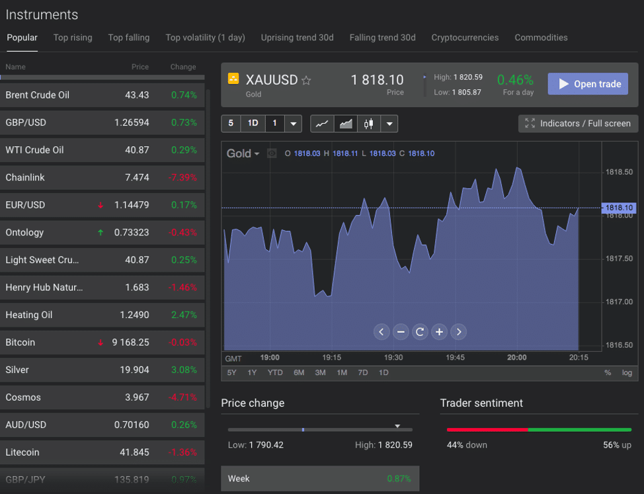Toggle log scale on chart
Viewport: 644px width, 494px height.
(x=627, y=373)
